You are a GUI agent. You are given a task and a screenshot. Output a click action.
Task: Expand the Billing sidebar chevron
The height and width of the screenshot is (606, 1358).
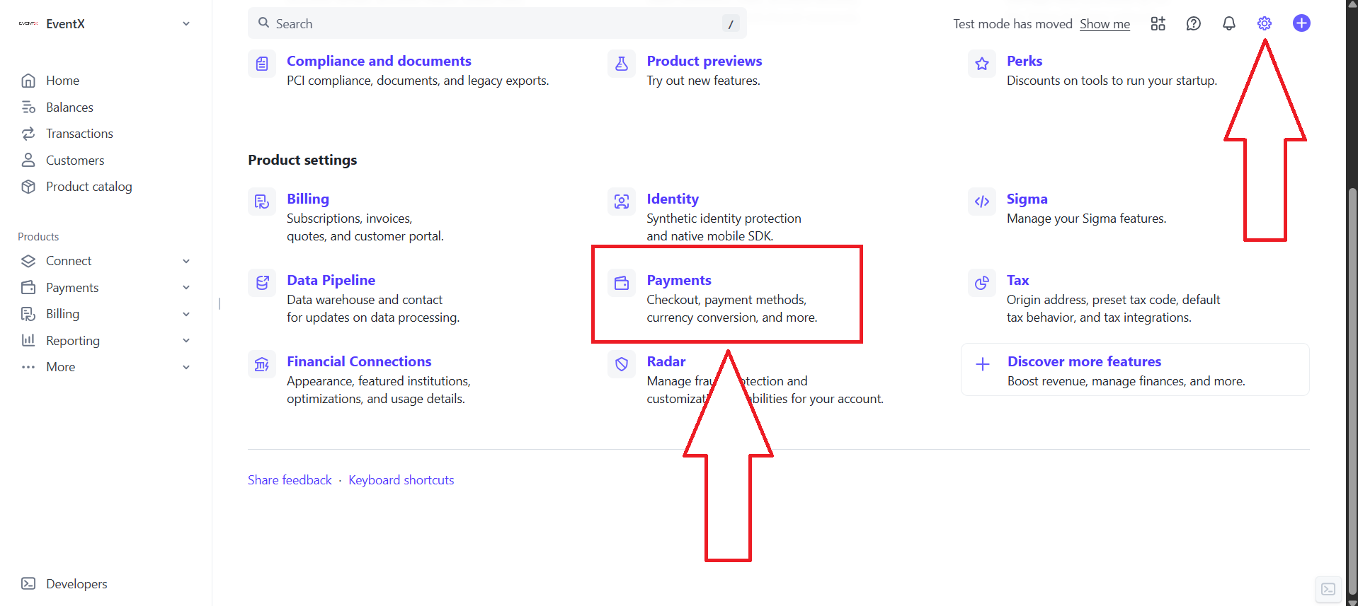186,314
